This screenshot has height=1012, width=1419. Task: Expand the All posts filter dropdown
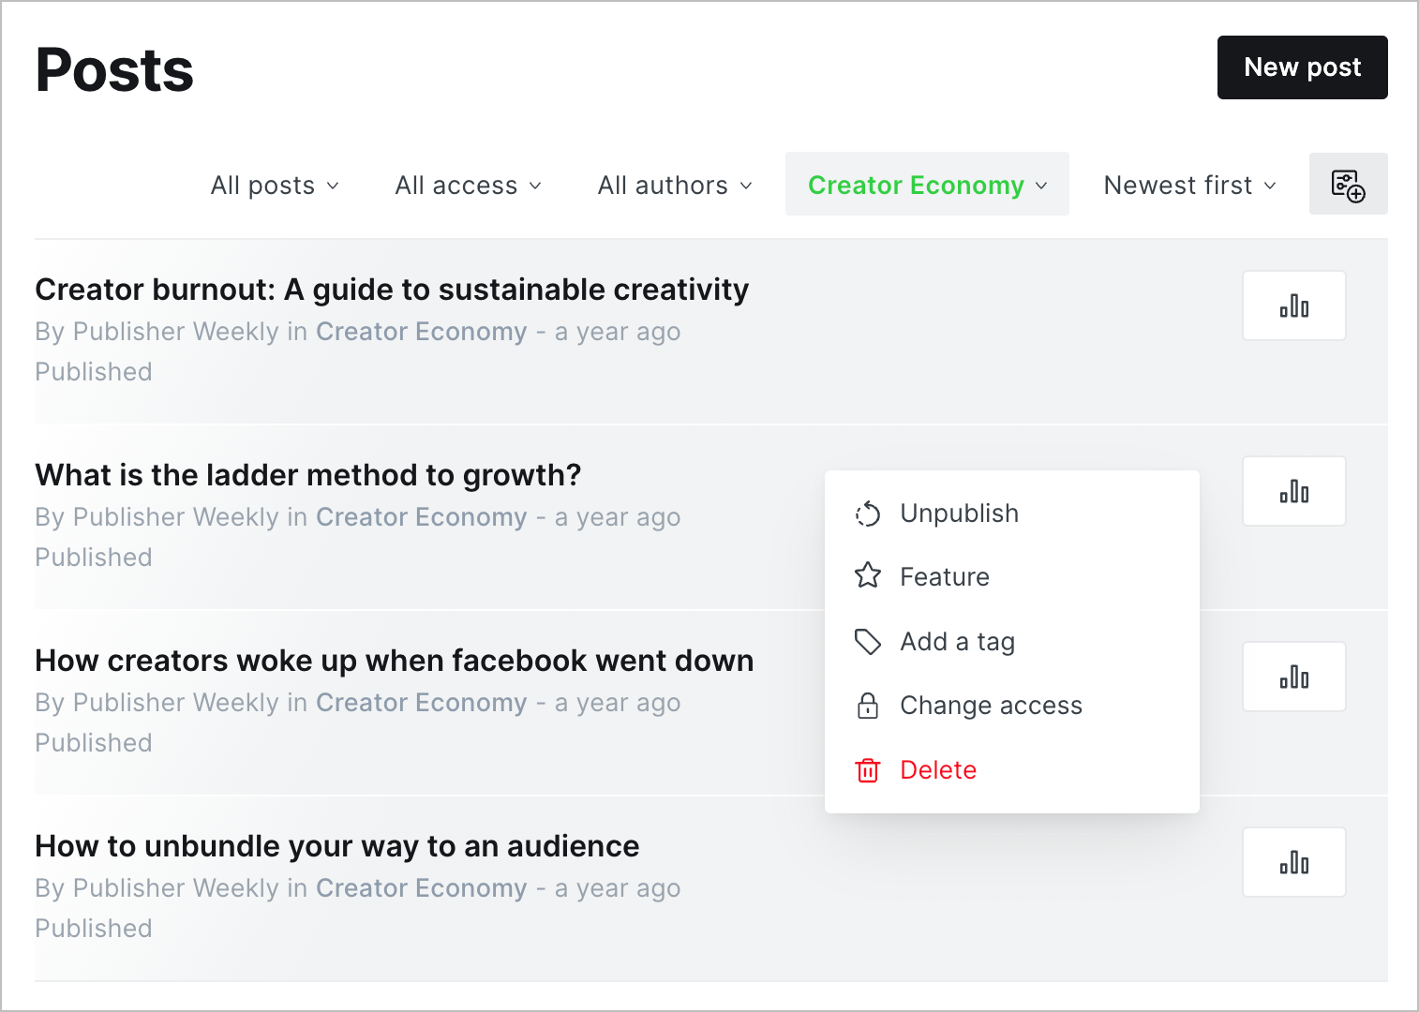pyautogui.click(x=275, y=186)
